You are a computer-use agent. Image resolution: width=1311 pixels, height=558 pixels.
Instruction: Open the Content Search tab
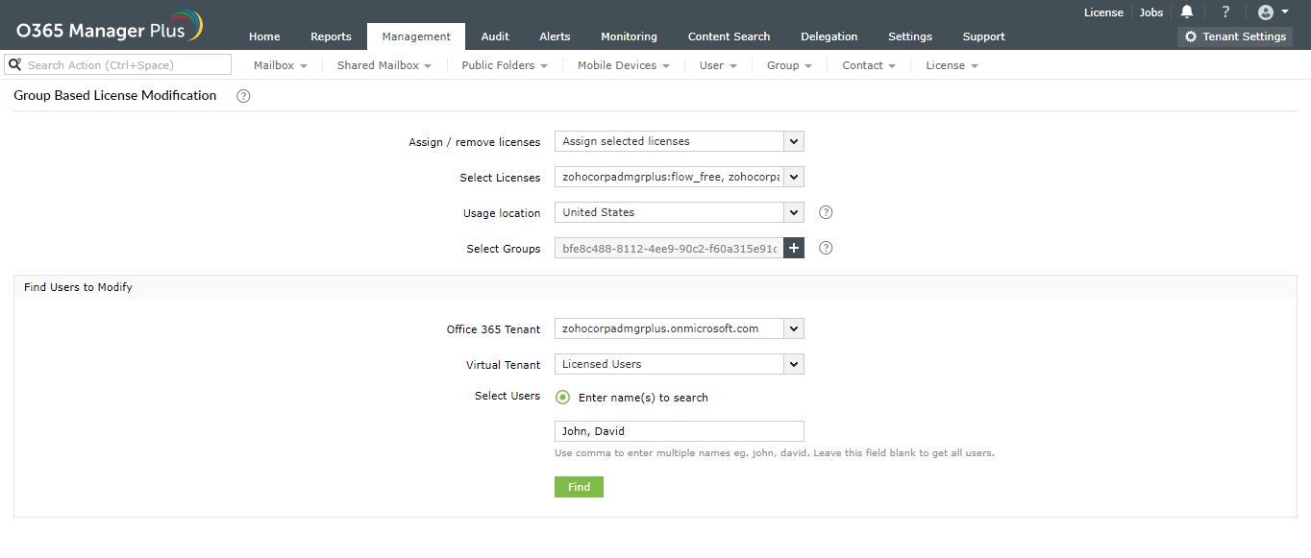coord(729,36)
